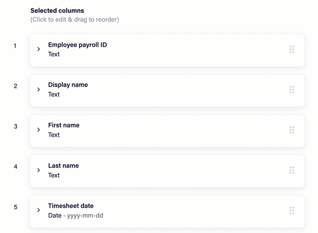The width and height of the screenshot is (318, 233).
Task: Select the reorder grip for First name
Action: (x=292, y=130)
